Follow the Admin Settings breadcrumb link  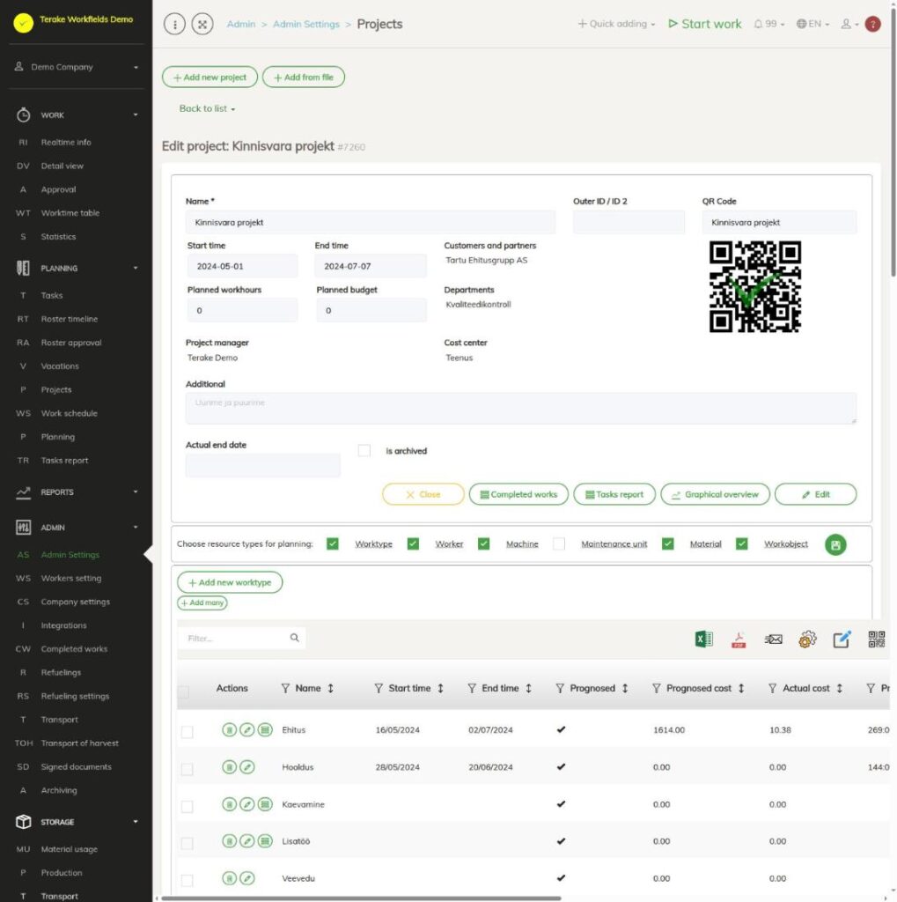[x=306, y=24]
